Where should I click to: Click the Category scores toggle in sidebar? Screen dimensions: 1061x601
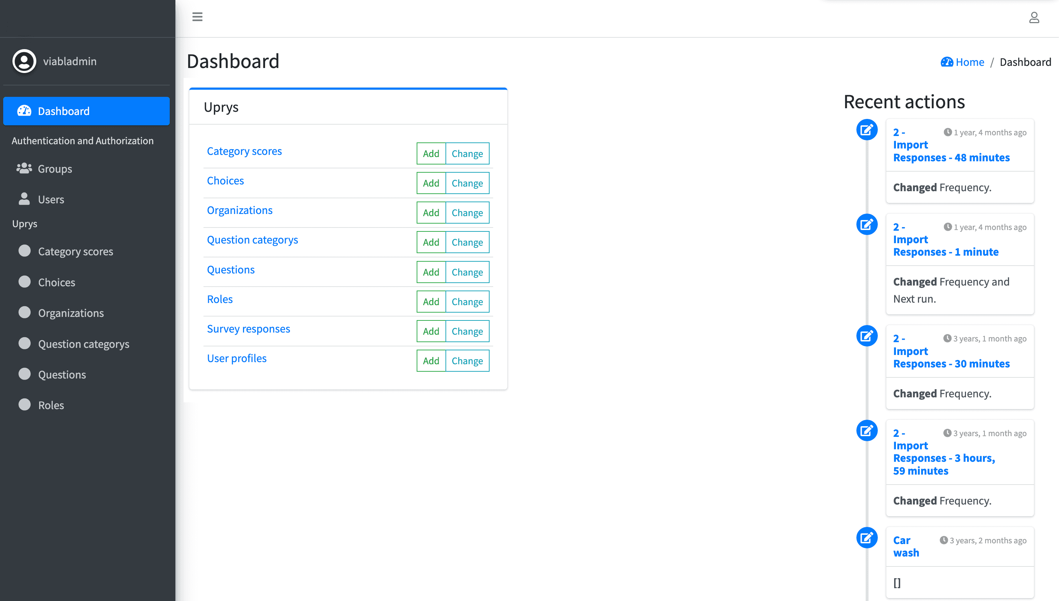[25, 251]
